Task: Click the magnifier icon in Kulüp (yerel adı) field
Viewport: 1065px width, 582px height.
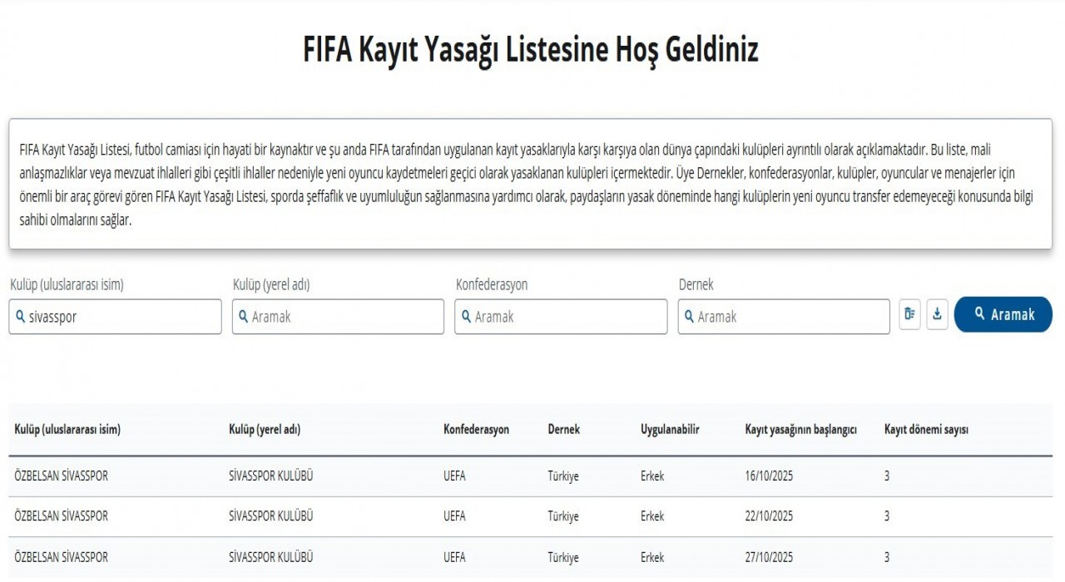Action: tap(243, 316)
